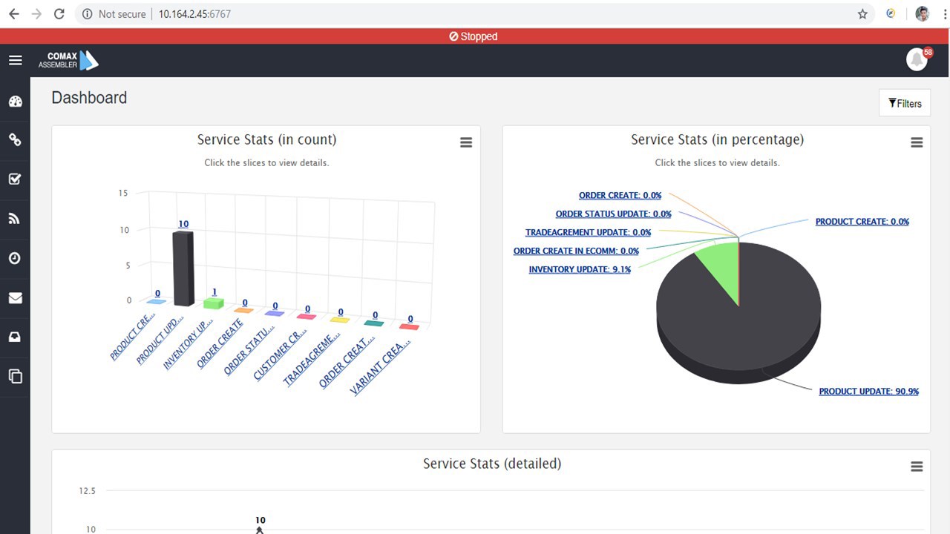Click the site info Not secure icon
This screenshot has height=534, width=950.
88,13
